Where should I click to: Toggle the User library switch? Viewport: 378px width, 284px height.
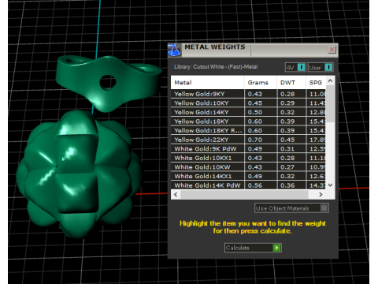coord(321,68)
